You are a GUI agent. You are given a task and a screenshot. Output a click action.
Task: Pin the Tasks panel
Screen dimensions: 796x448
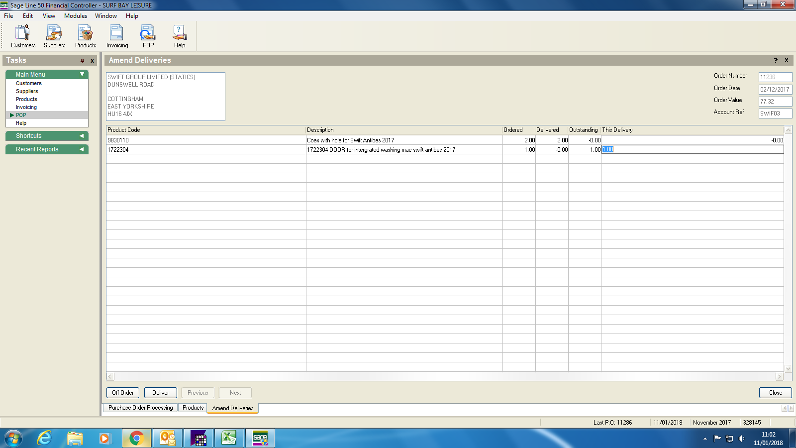click(x=83, y=61)
